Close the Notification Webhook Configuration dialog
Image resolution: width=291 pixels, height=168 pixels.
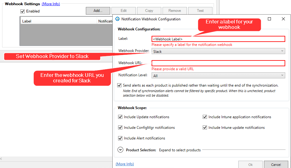pos(283,19)
